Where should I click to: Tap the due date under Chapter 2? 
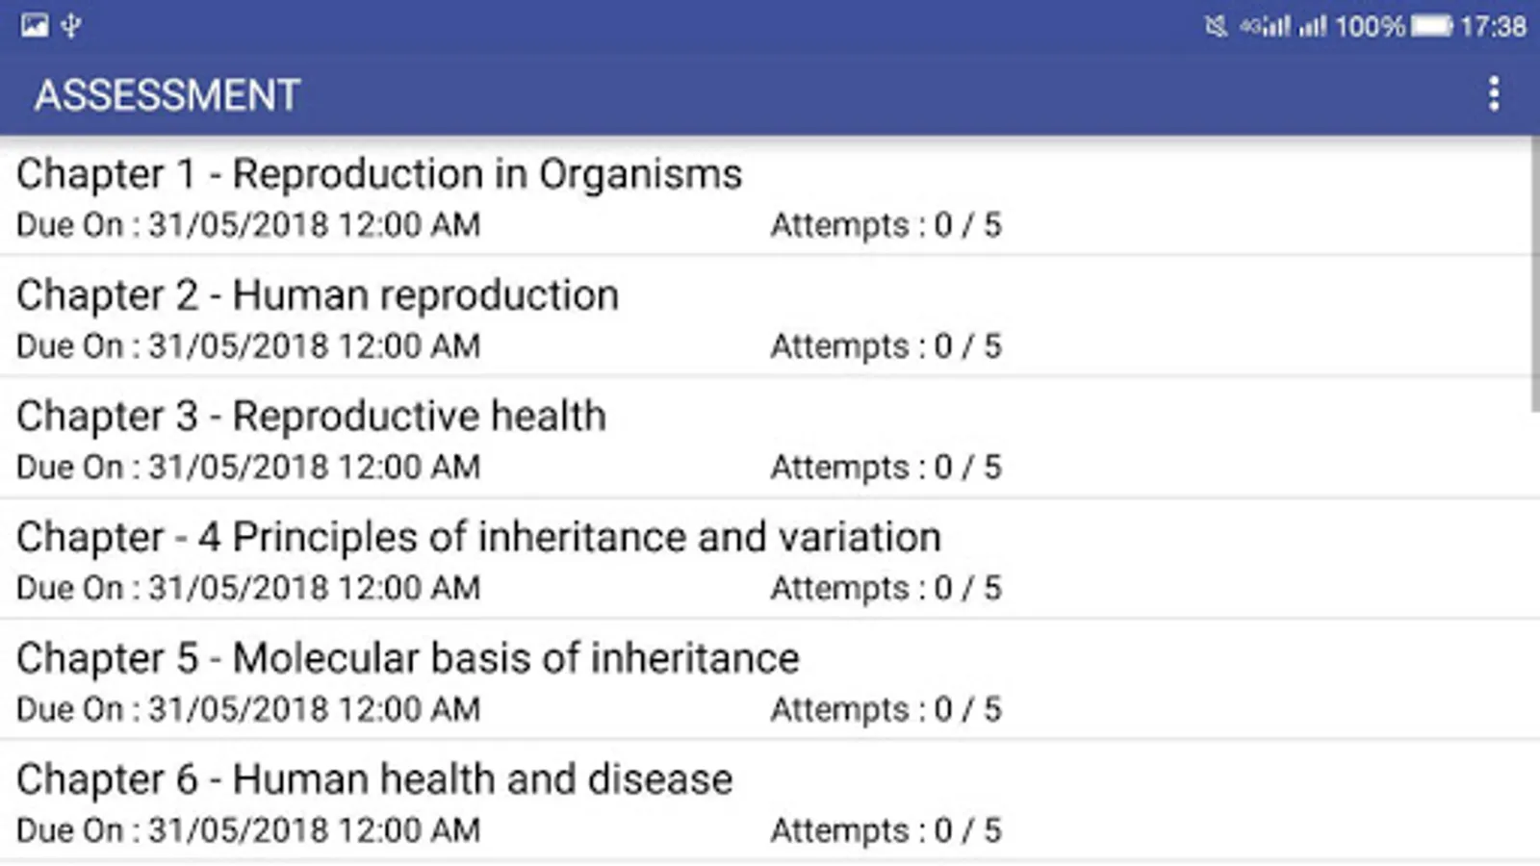(248, 346)
